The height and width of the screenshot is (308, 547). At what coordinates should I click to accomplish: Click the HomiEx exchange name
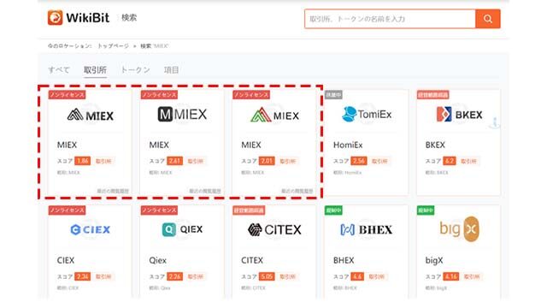[x=348, y=145]
